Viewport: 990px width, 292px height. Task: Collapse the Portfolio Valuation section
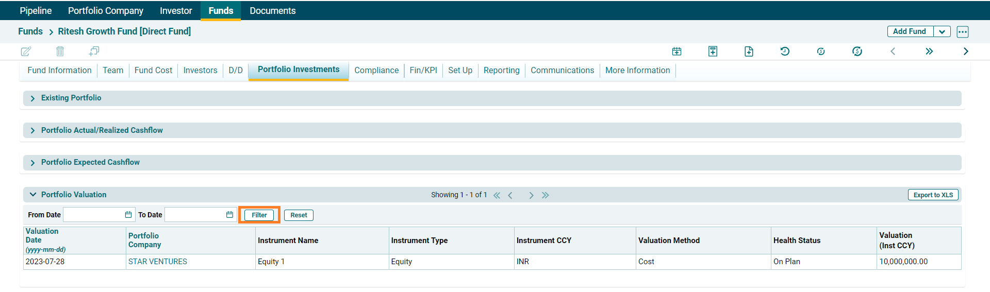pos(33,195)
